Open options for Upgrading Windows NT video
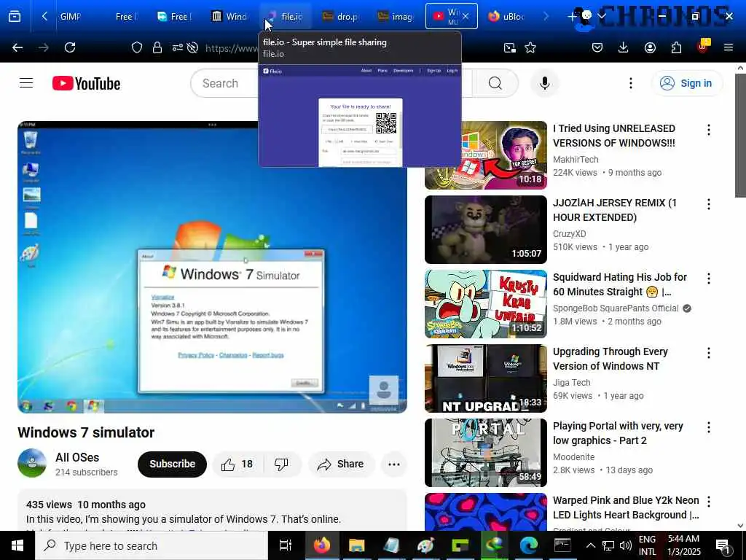The width and height of the screenshot is (746, 560). tap(709, 352)
